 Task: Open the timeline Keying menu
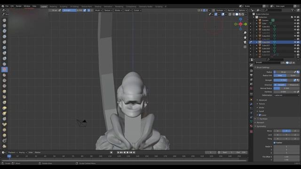pyautogui.click(x=23, y=152)
